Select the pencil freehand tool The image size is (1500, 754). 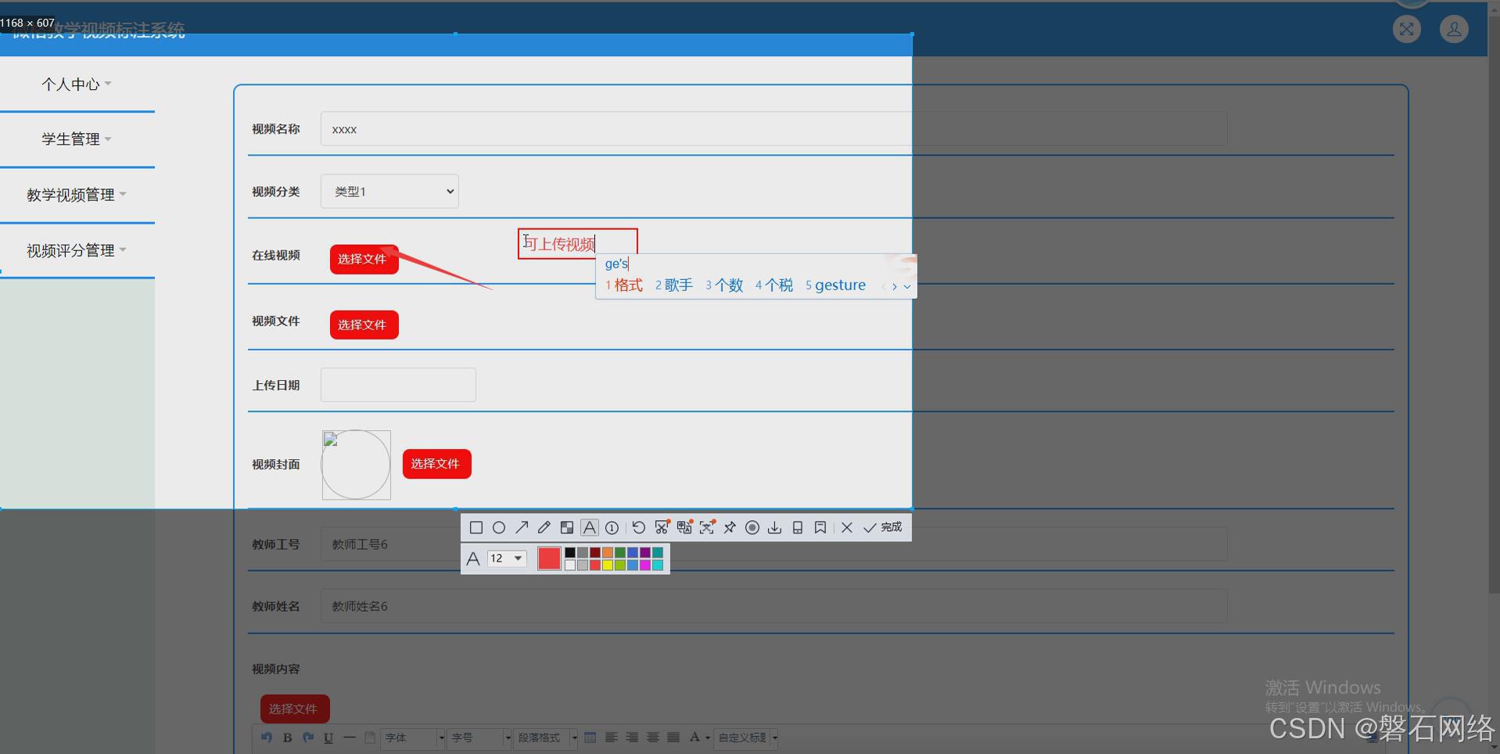click(544, 527)
